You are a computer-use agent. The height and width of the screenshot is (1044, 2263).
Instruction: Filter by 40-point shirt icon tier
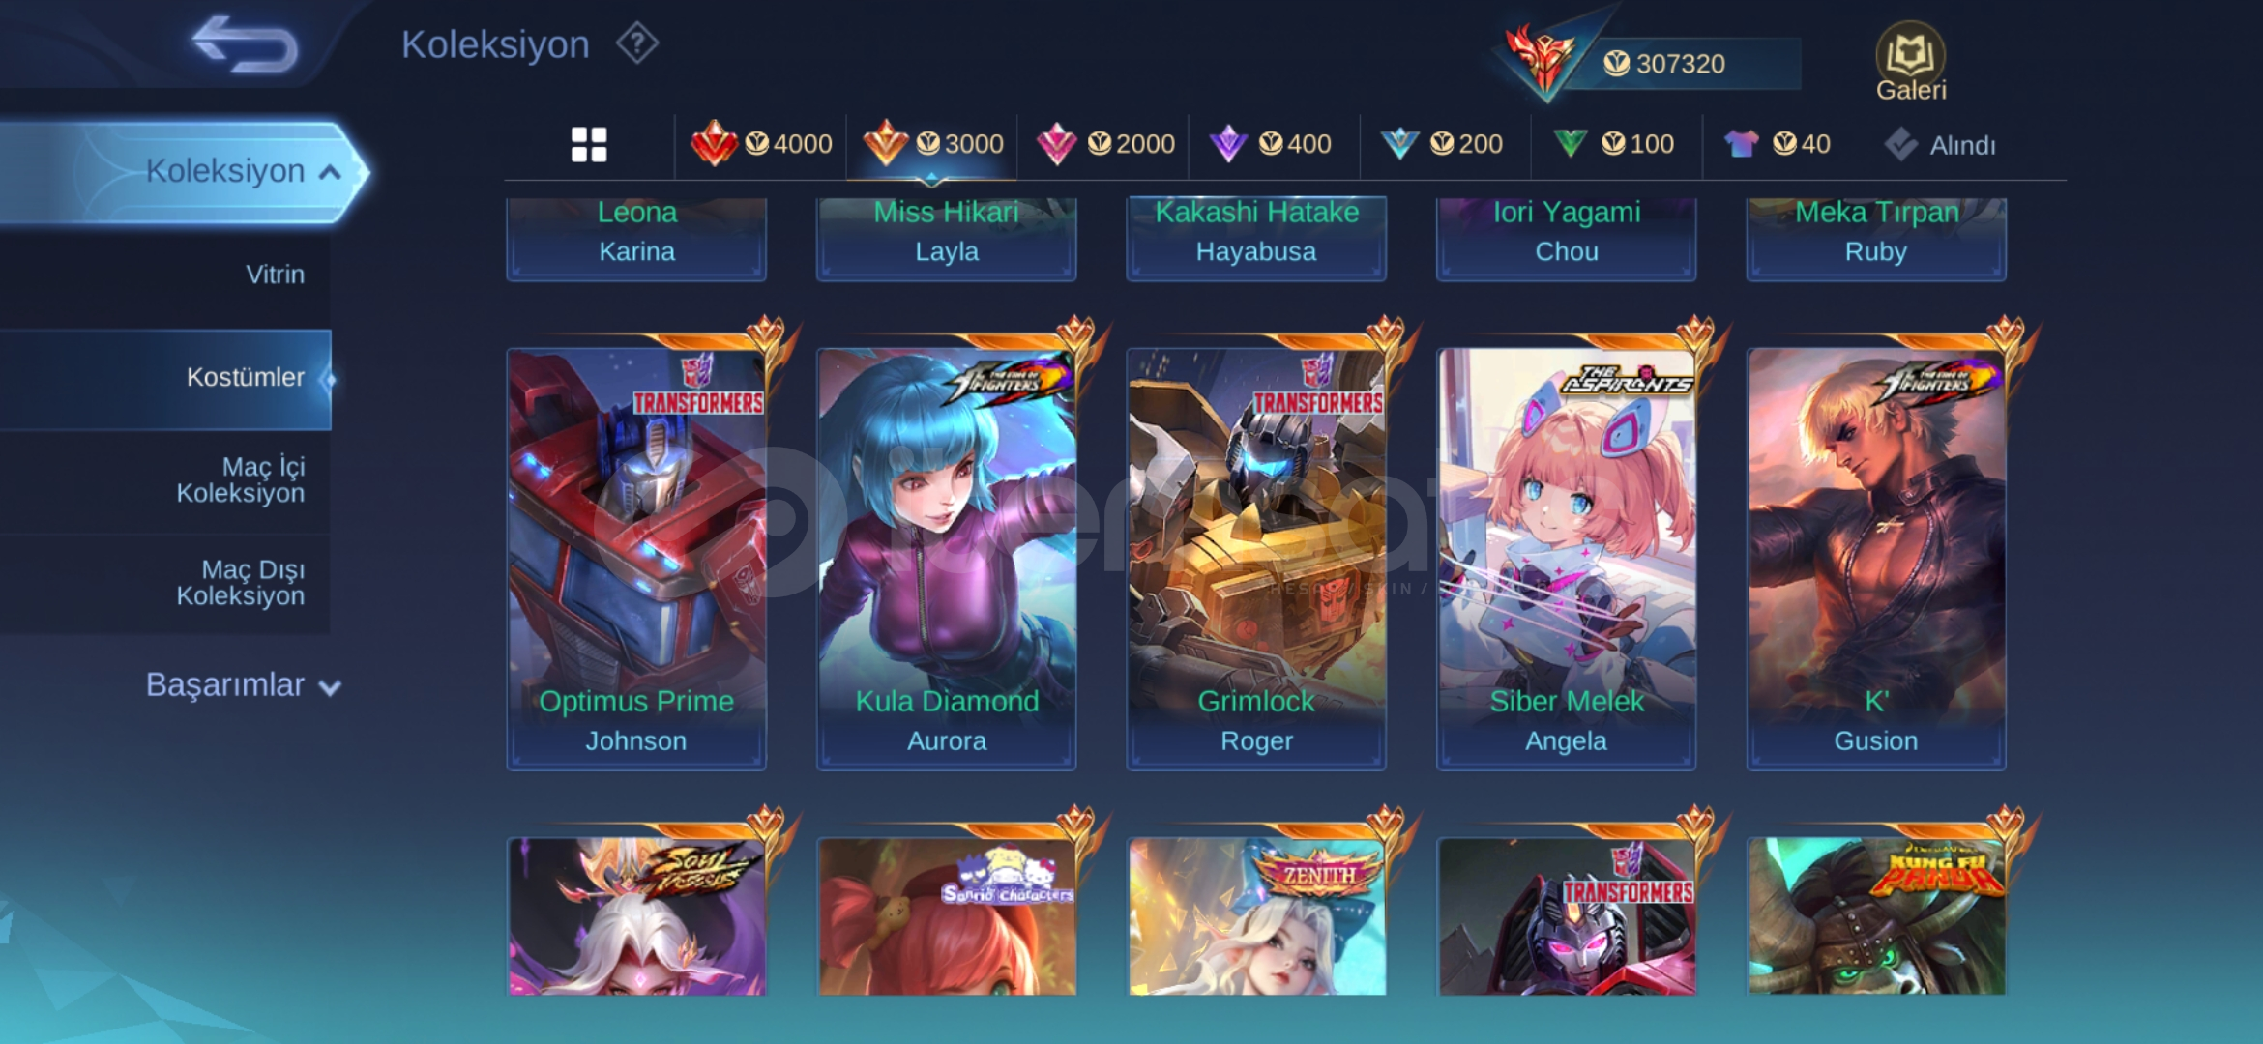tap(1778, 144)
